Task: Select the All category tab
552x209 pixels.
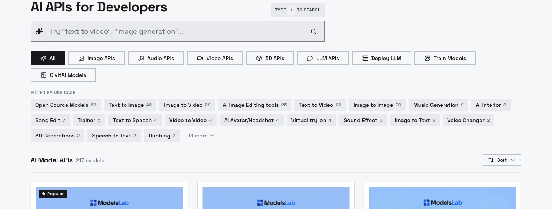Action: pos(48,58)
